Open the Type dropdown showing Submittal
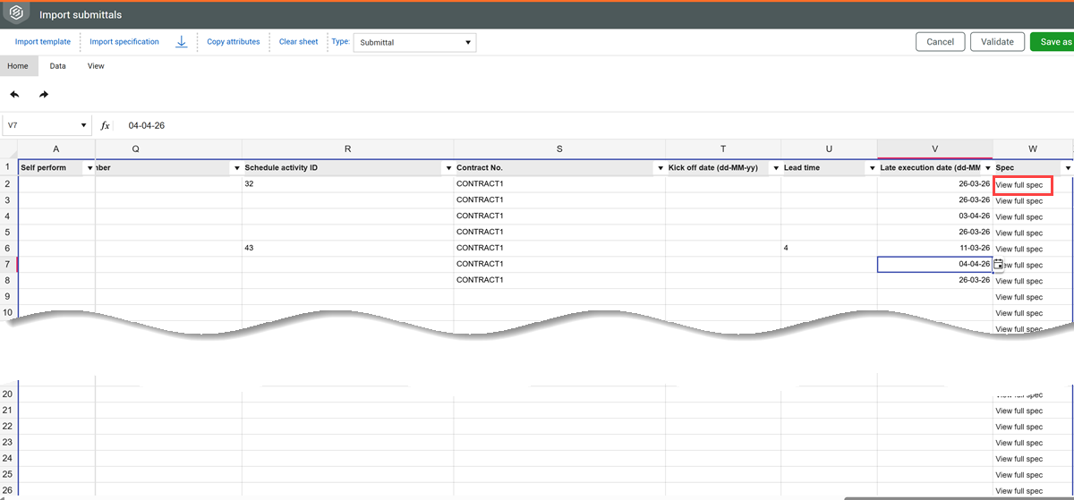 coord(414,42)
